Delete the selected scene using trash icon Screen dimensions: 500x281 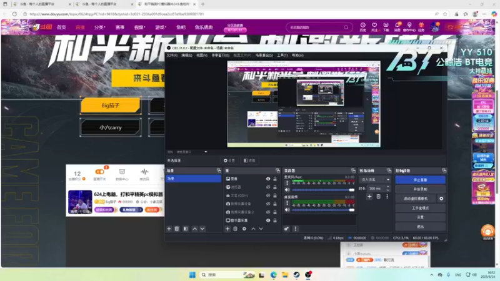click(x=177, y=229)
